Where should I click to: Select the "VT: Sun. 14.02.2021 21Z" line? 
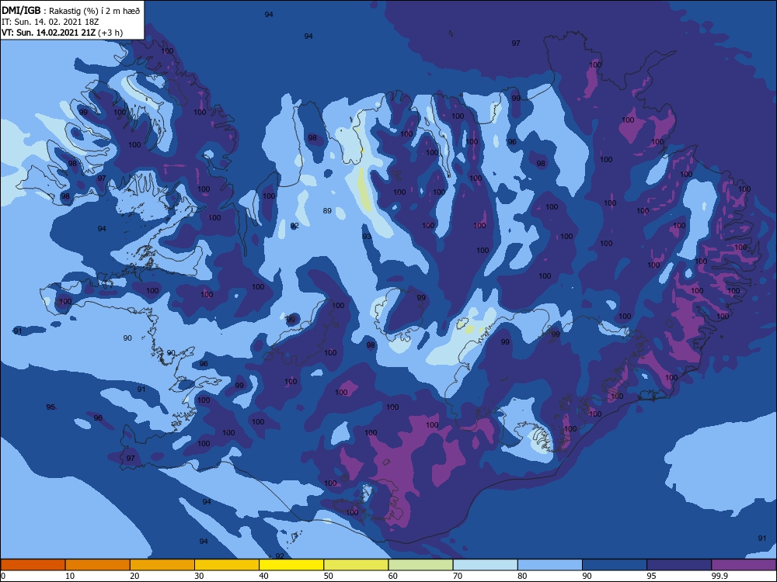(48, 33)
